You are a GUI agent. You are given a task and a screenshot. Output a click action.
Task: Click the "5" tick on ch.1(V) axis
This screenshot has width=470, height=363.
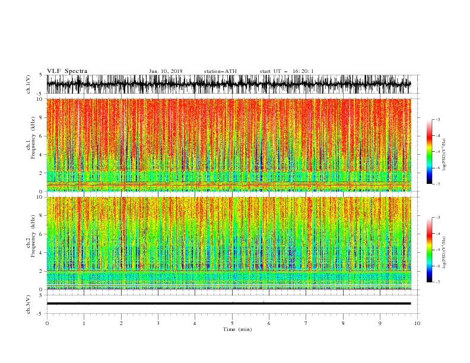(x=41, y=75)
